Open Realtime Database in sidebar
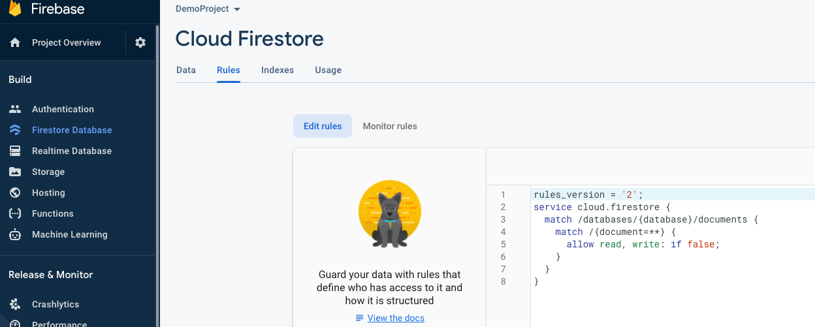This screenshot has height=327, width=815. pos(72,151)
